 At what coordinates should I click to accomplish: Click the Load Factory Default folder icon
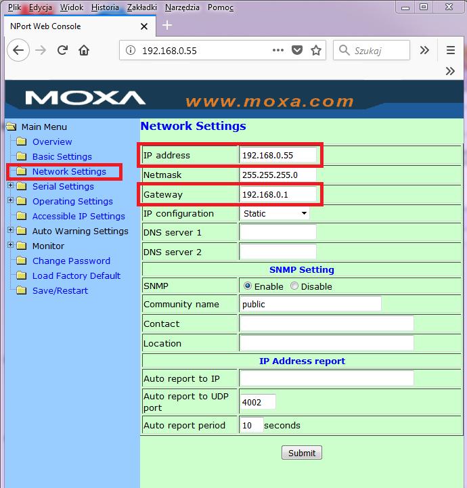click(21, 275)
